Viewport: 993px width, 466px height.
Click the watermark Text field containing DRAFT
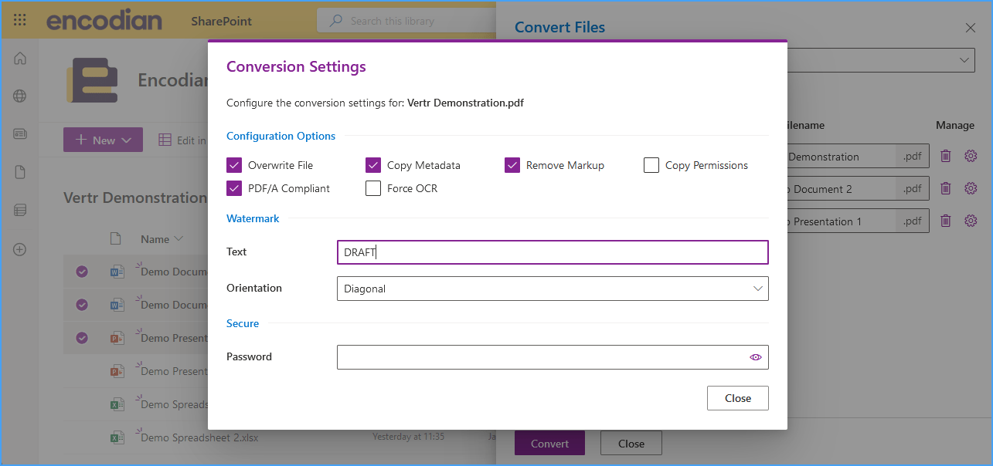[x=553, y=252]
